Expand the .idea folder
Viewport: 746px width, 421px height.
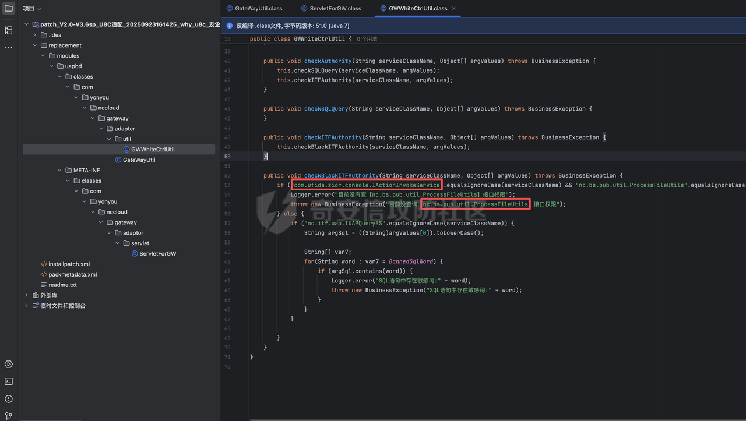[35, 35]
